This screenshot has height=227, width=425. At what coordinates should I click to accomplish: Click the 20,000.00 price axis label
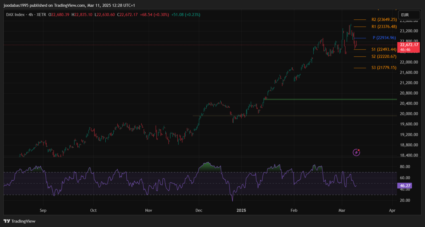coord(409,114)
